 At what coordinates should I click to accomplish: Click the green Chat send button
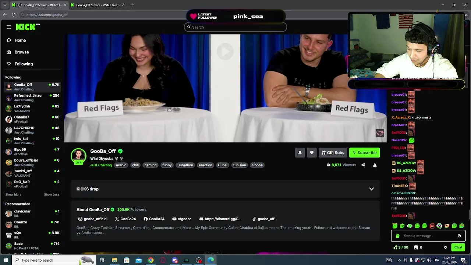click(458, 247)
